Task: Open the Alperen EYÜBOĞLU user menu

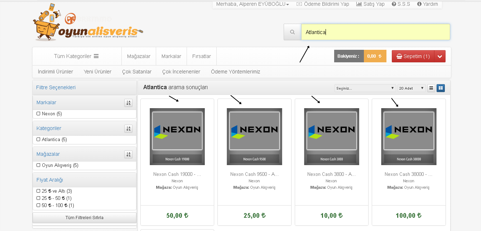Action: pos(252,4)
